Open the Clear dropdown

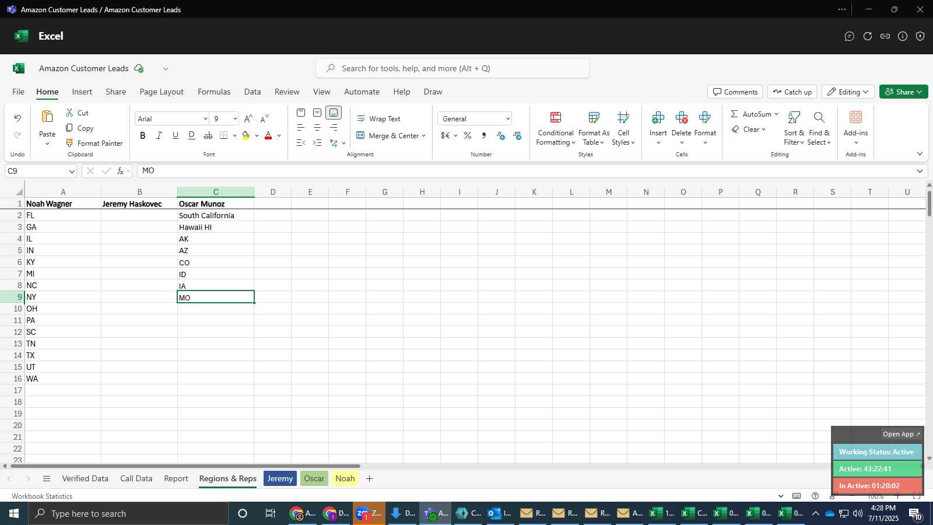749,129
